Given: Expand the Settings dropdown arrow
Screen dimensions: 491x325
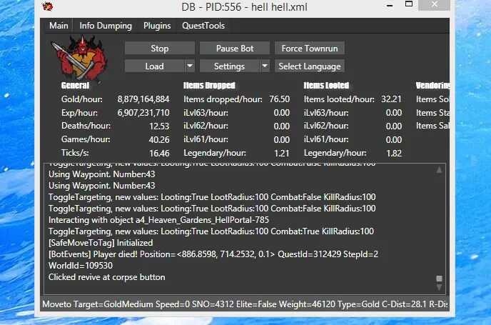Looking at the screenshot, I should click(264, 66).
